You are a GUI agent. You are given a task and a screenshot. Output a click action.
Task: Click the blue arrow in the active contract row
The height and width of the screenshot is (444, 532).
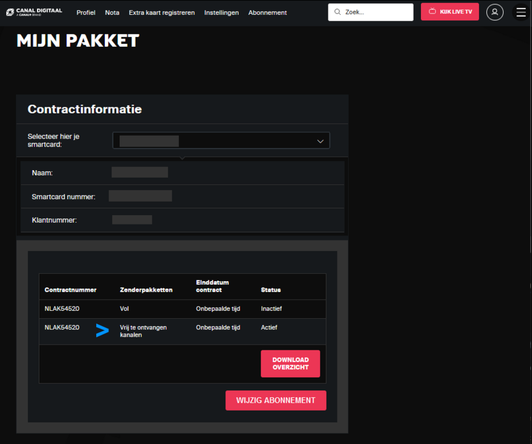102,331
